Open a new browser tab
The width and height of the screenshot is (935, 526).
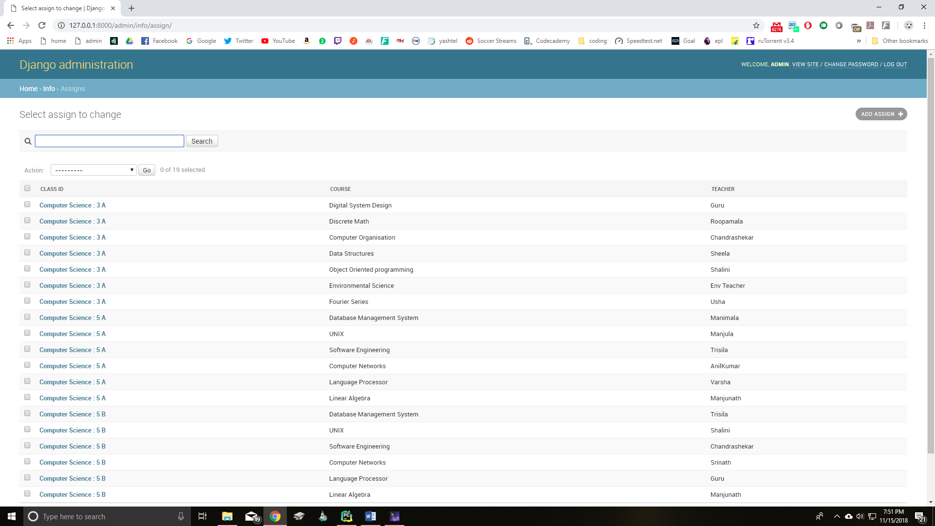[131, 8]
